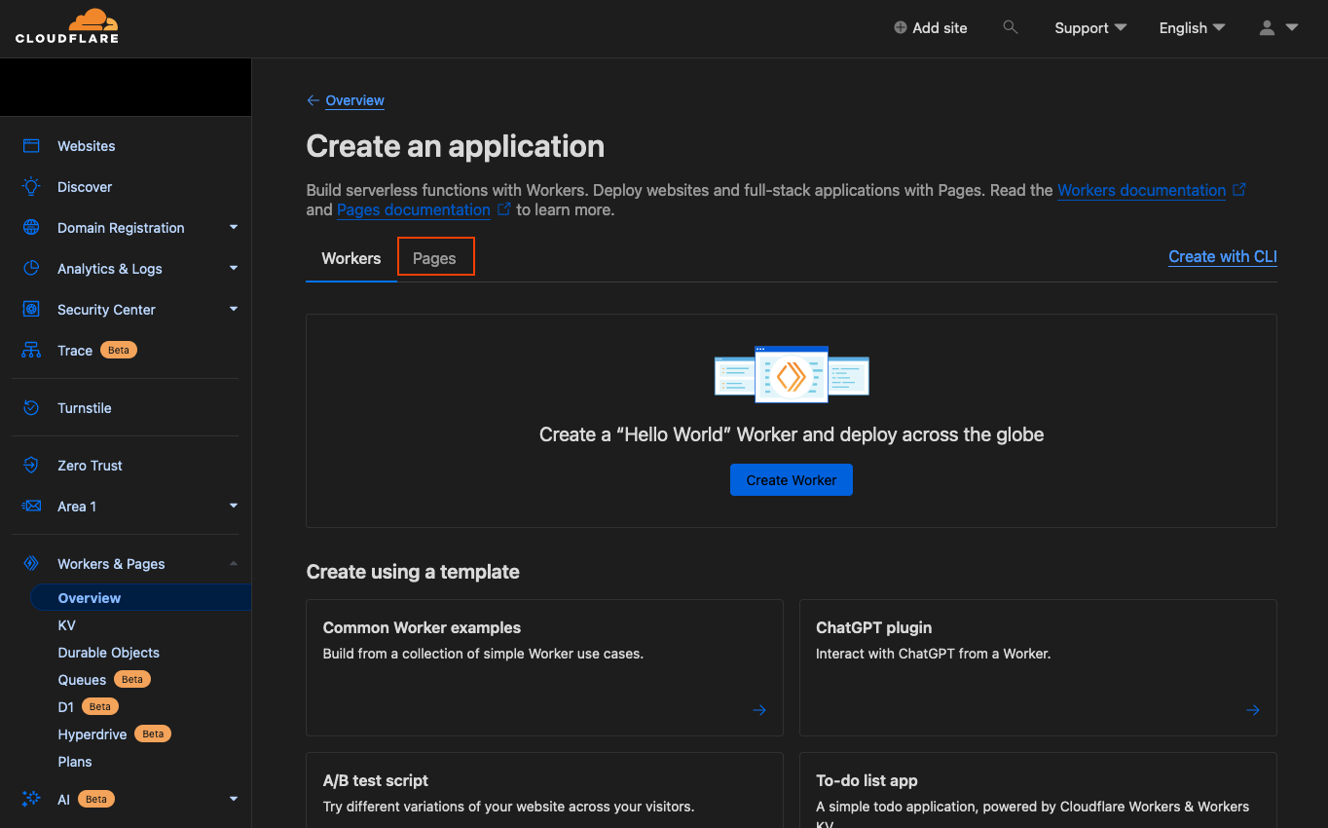Follow the Overview breadcrumb link
The image size is (1328, 828).
coord(354,100)
